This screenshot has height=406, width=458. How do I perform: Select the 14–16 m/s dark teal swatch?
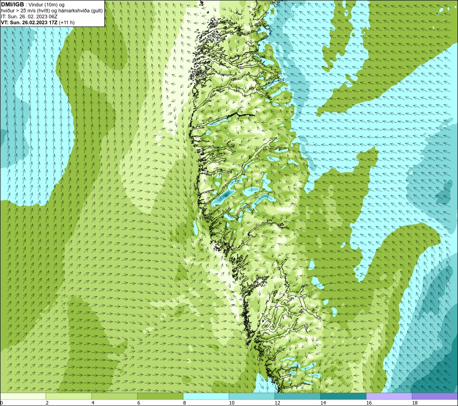coord(343,396)
